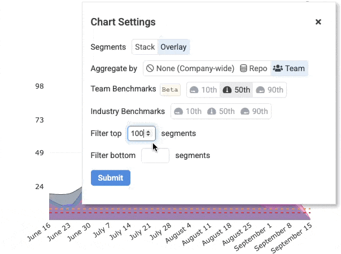Click the None (Company-wide) ban icon

click(150, 68)
